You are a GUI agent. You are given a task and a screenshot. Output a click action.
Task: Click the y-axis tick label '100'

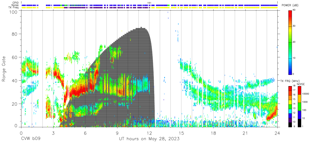pos(14,12)
